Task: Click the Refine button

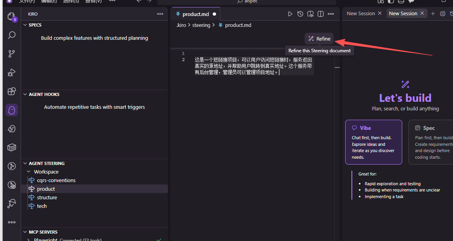Action: click(319, 39)
